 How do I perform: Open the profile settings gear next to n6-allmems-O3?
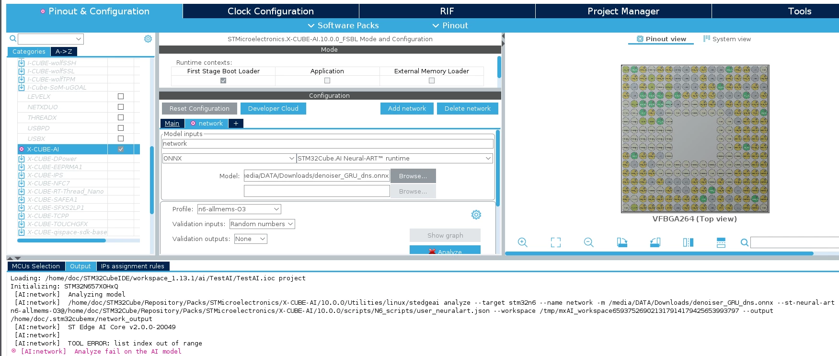tap(476, 215)
